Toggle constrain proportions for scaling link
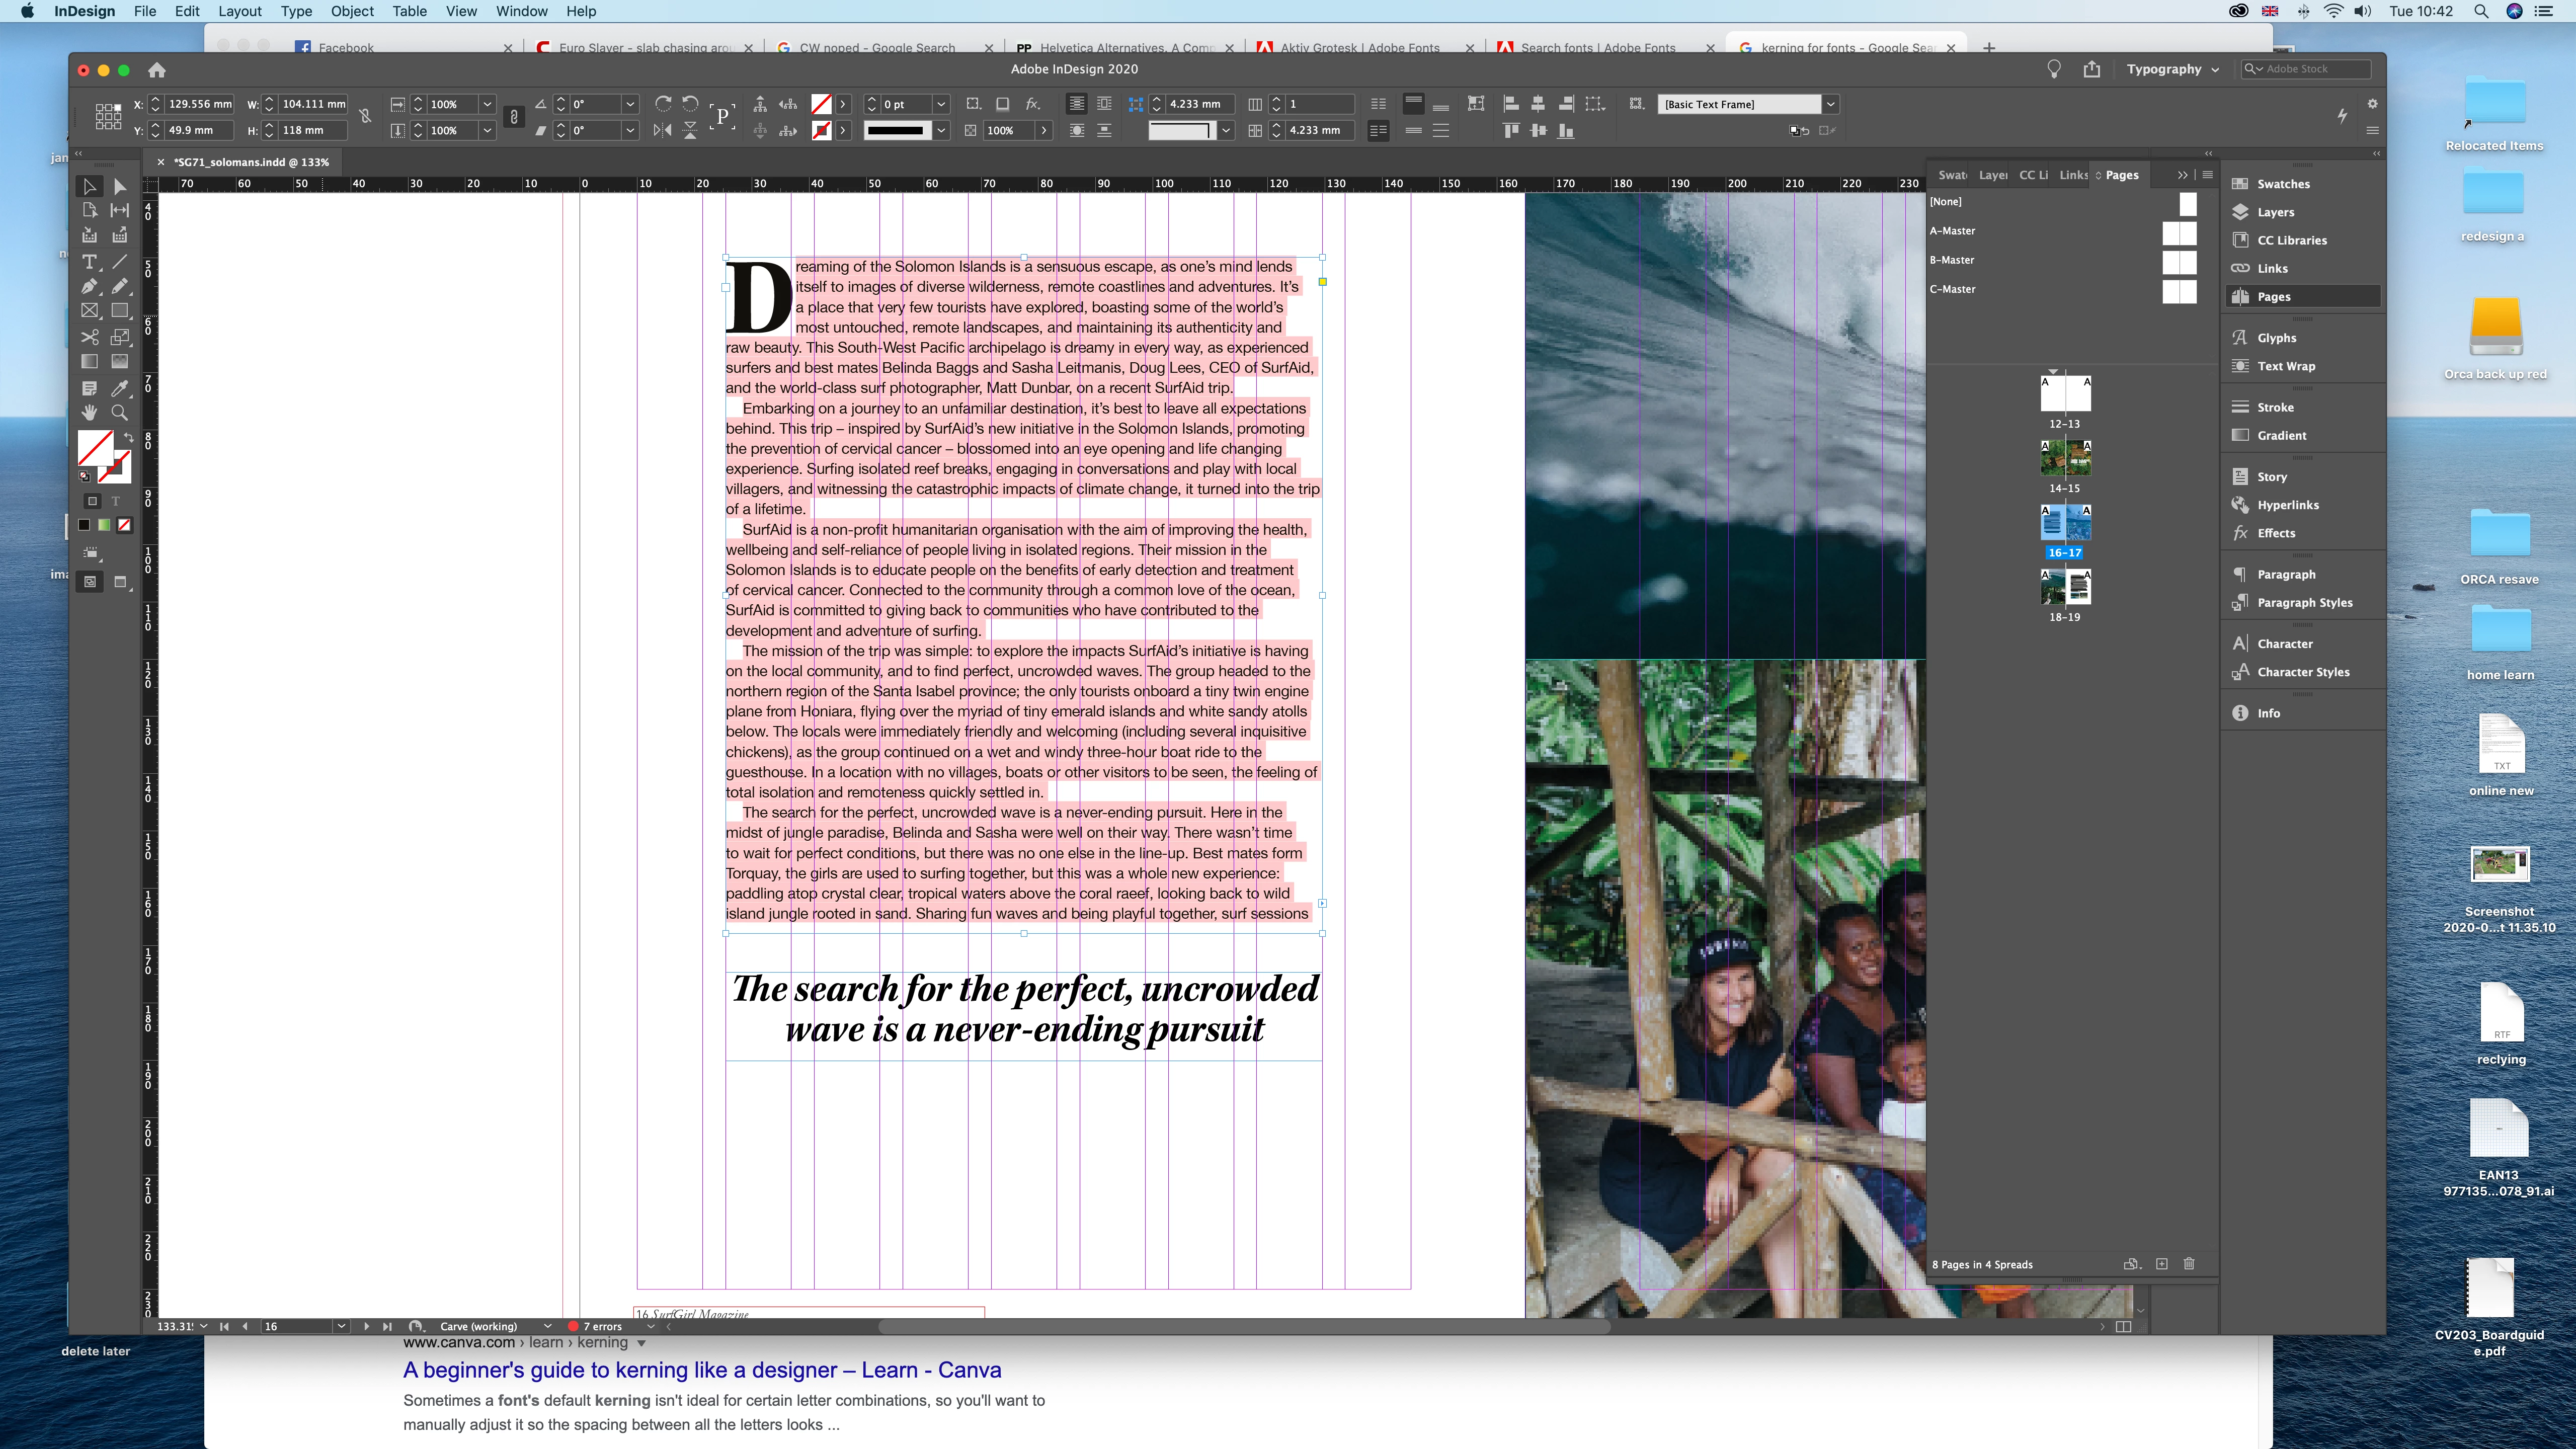 [x=513, y=117]
